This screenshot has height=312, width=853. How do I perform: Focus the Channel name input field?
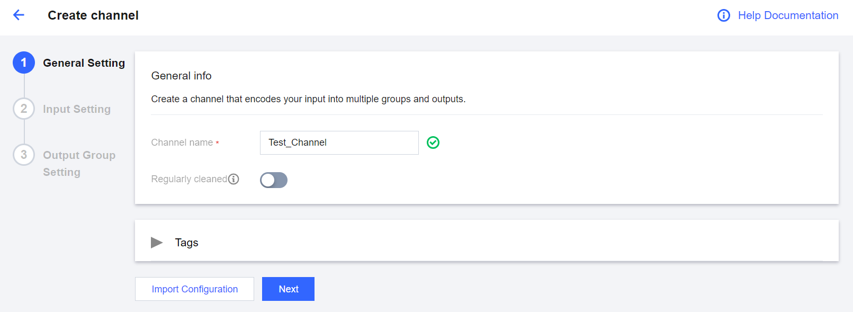pyautogui.click(x=339, y=142)
